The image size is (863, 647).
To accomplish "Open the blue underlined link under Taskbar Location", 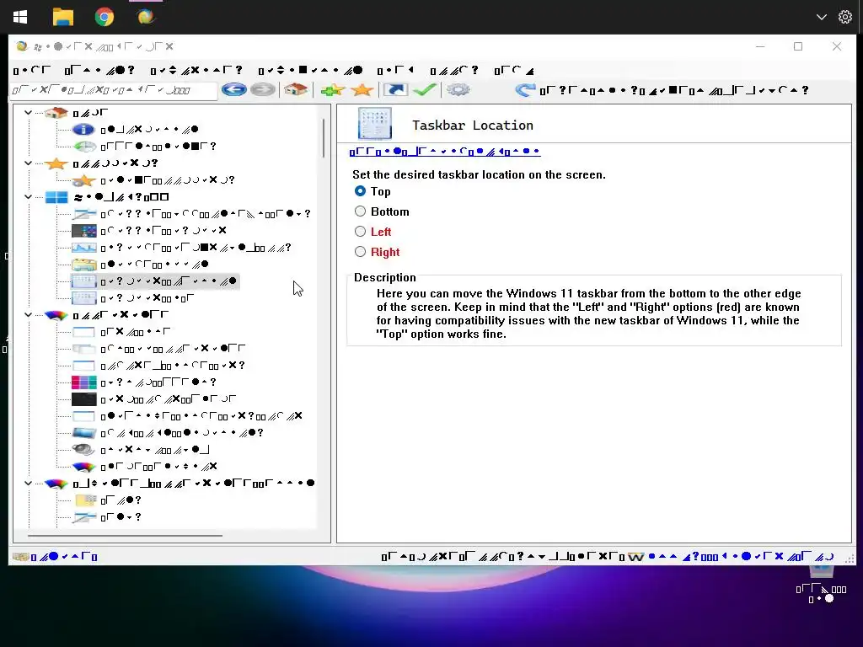I will 445,152.
